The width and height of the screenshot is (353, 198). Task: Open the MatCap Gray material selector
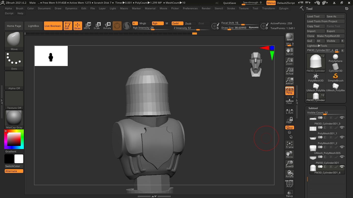pyautogui.click(x=14, y=120)
